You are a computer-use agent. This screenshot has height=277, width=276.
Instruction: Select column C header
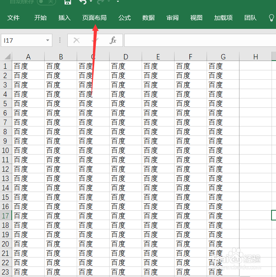point(93,57)
